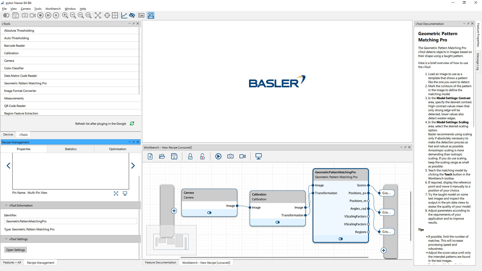Select the display/monitor output icon
482x271 pixels.
click(x=259, y=156)
